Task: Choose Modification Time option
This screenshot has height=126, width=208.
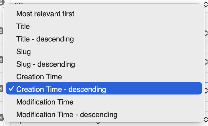Action: pyautogui.click(x=45, y=102)
